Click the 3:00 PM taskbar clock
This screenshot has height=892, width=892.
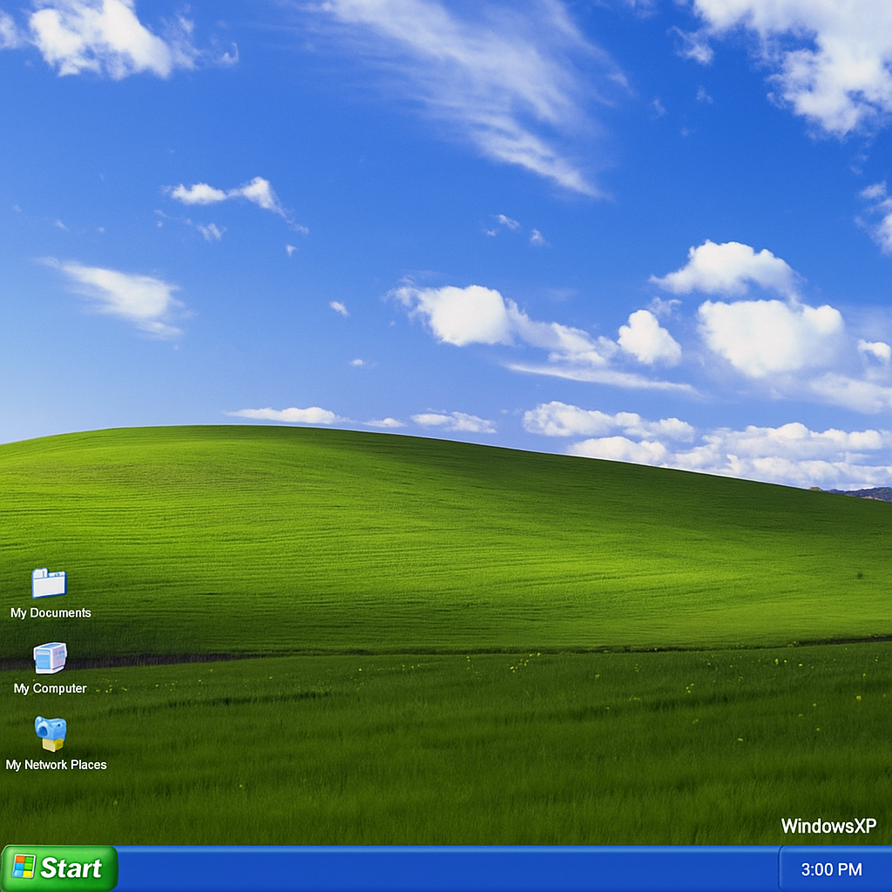tap(831, 869)
